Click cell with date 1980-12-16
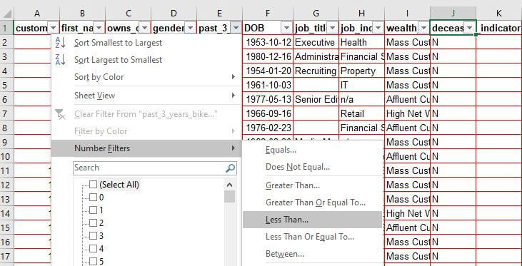The image size is (522, 266). (x=268, y=56)
